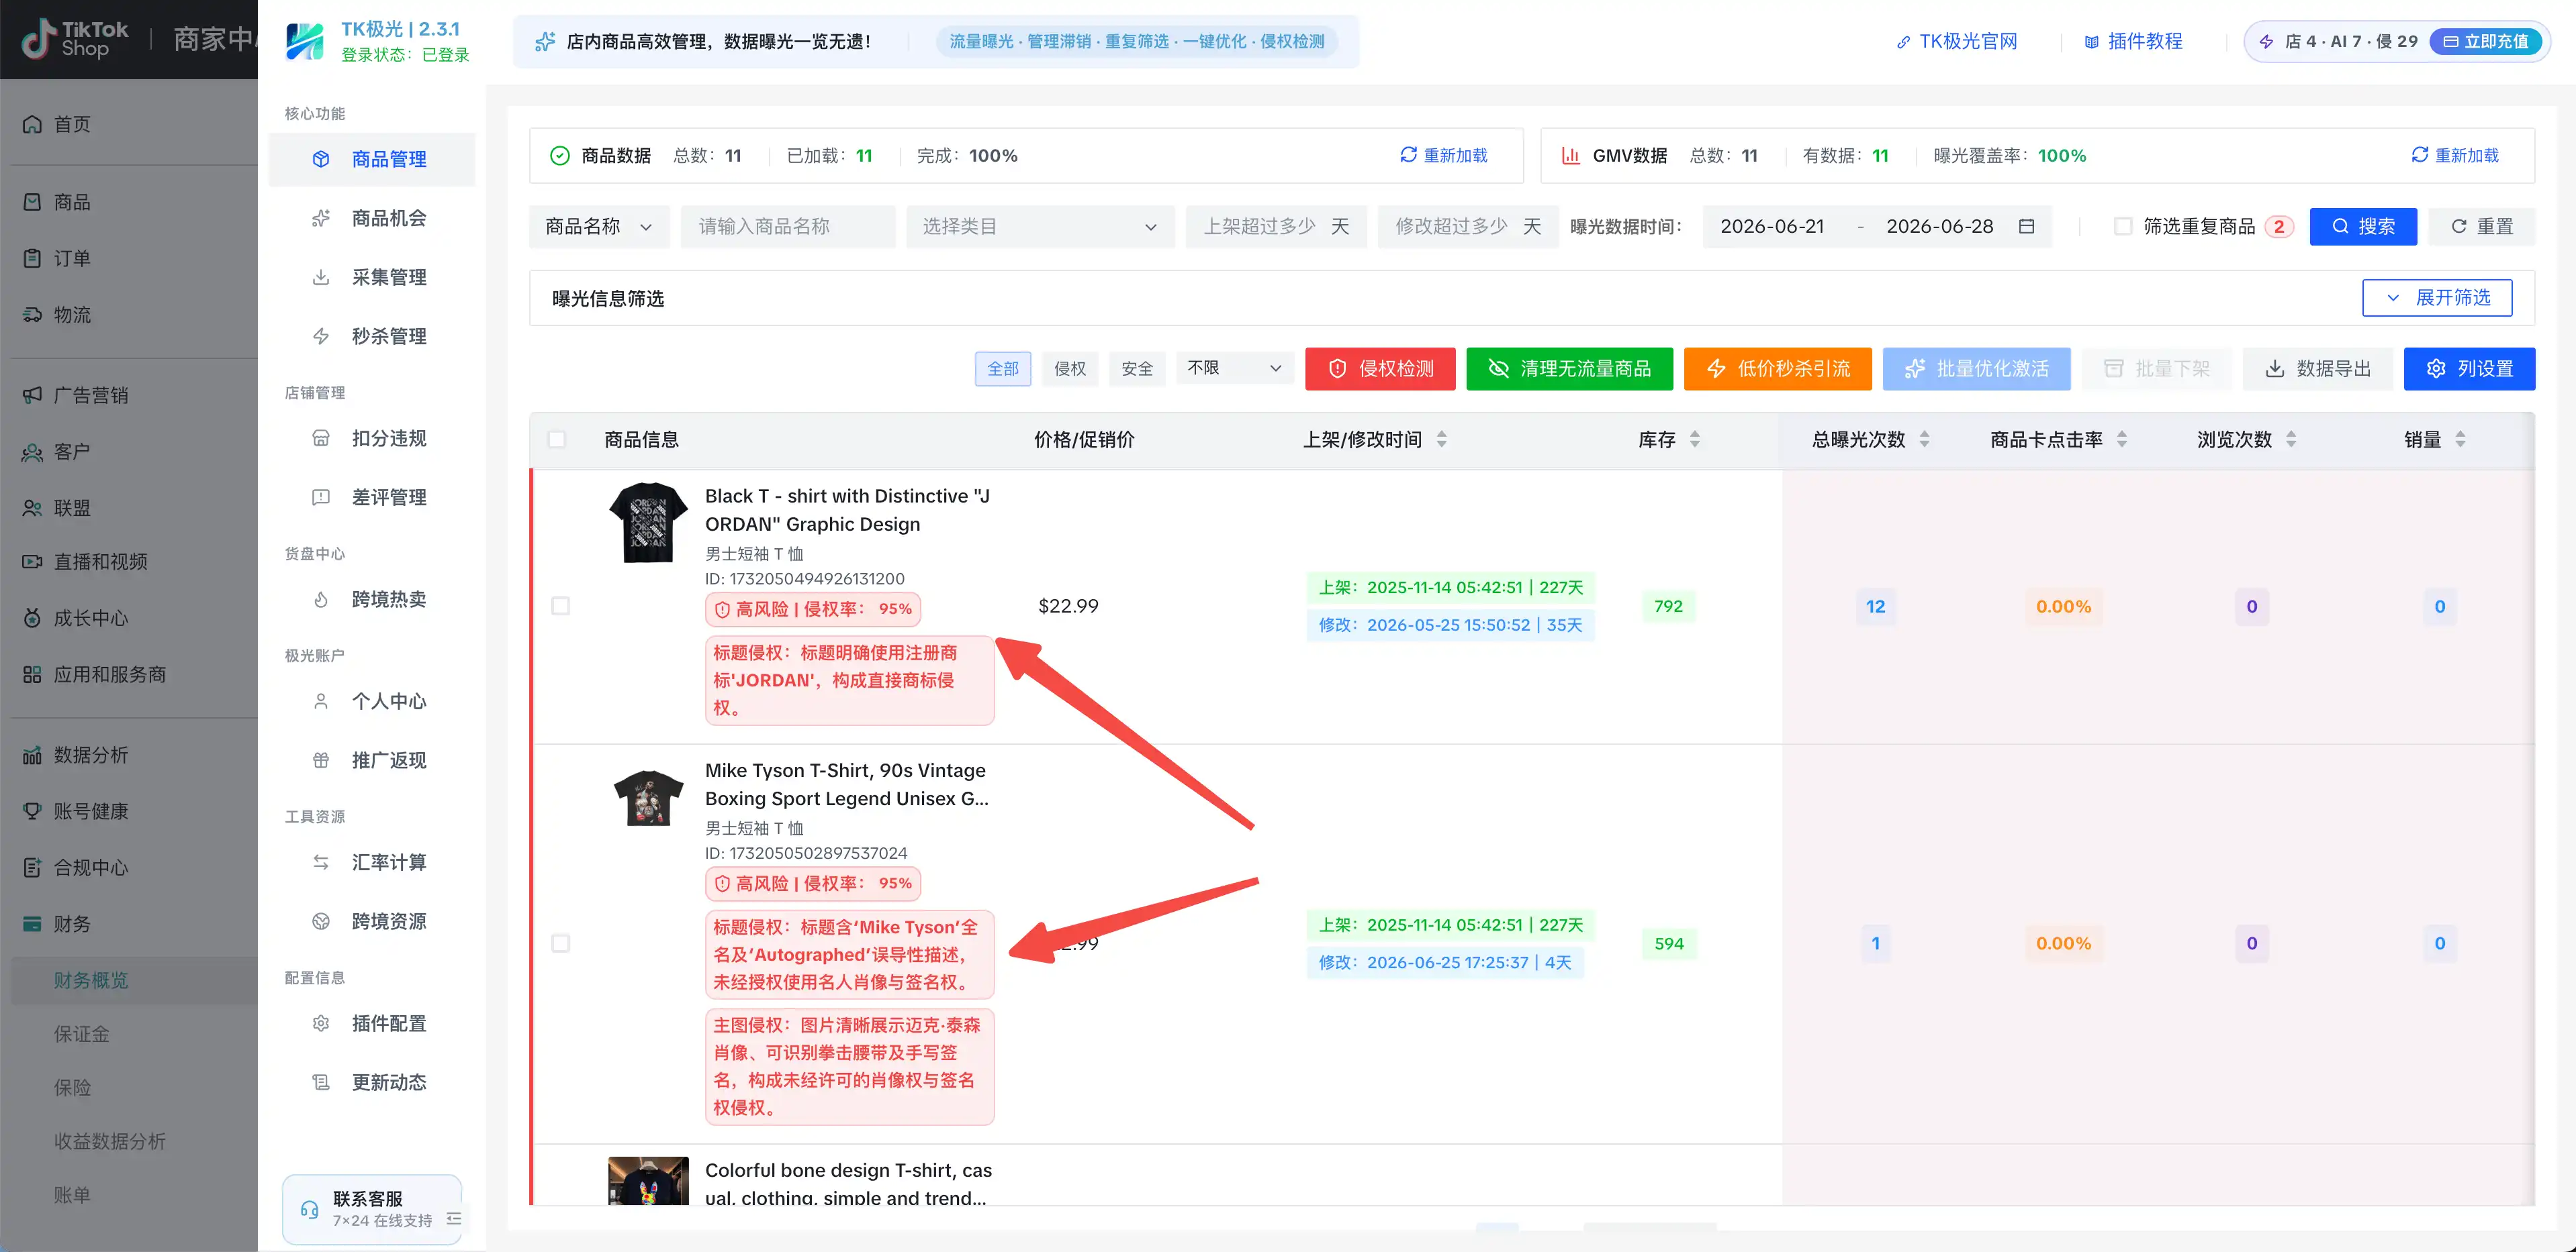2576x1252 pixels.
Task: Sort by 上架/修改时间 column arrows
Action: [1441, 439]
